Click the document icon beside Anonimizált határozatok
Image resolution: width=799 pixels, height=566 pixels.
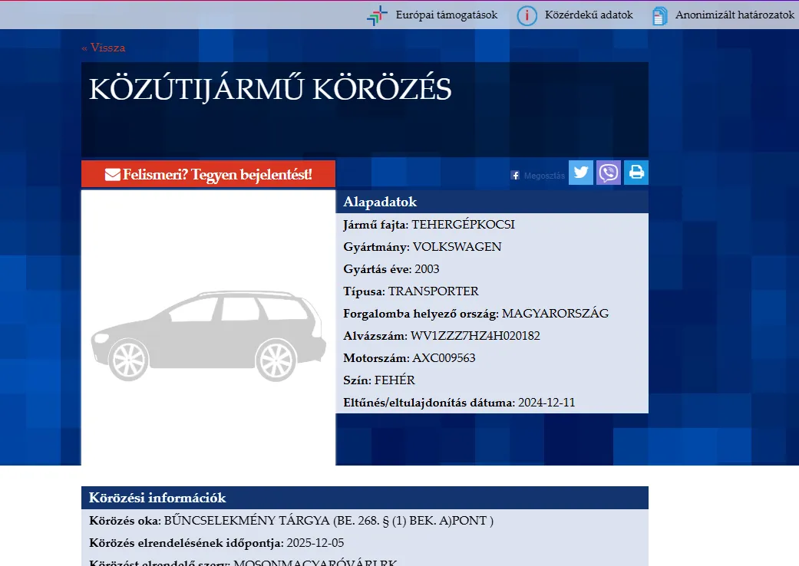(659, 14)
